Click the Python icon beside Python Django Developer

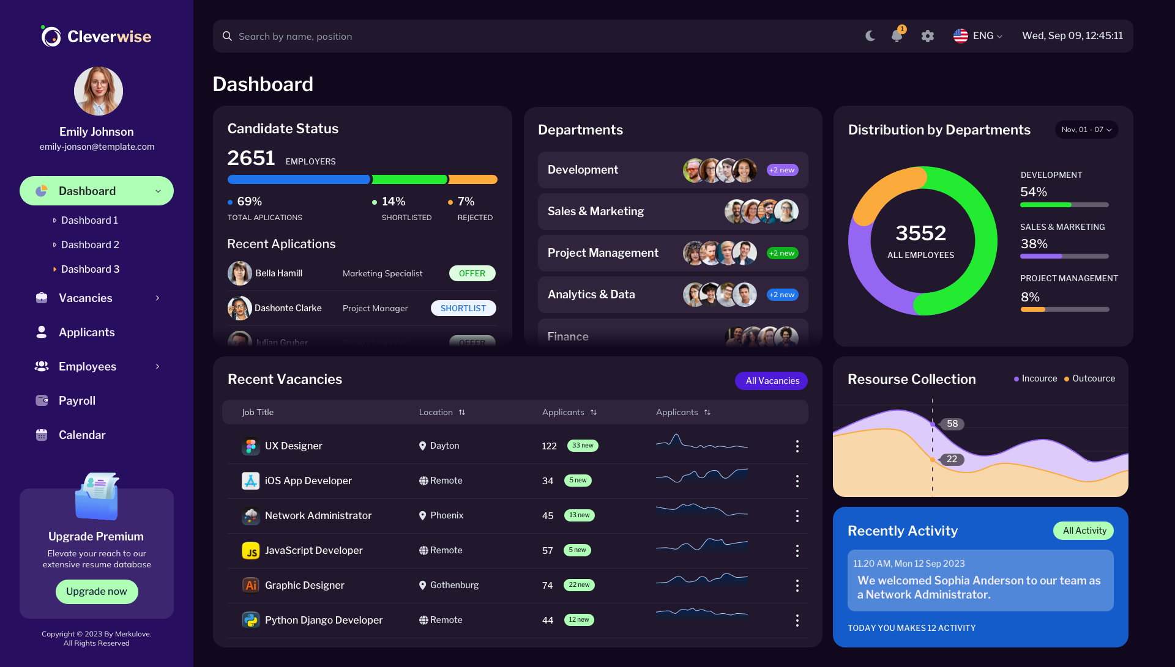click(x=250, y=620)
